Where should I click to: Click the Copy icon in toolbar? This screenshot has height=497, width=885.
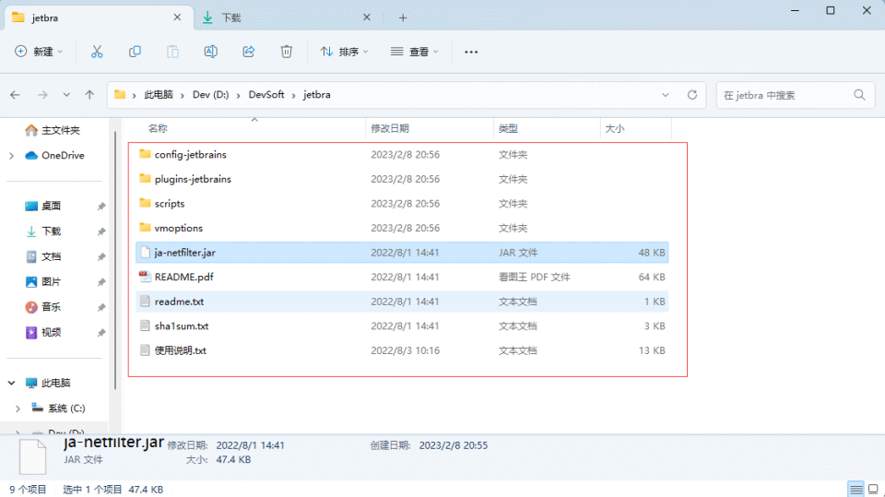pos(135,52)
